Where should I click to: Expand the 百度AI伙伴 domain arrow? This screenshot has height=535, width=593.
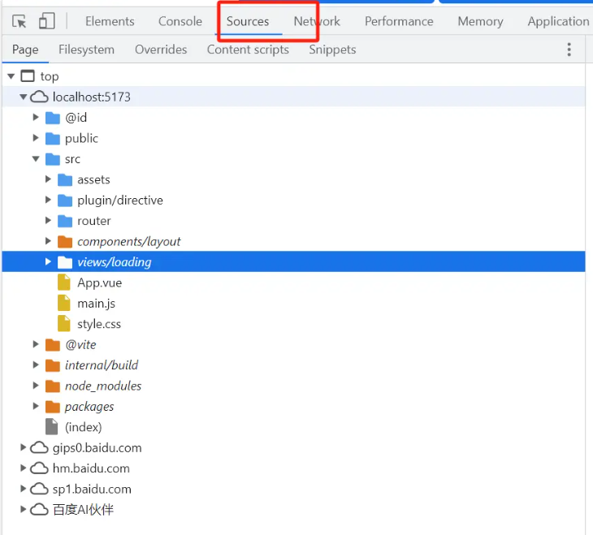23,509
